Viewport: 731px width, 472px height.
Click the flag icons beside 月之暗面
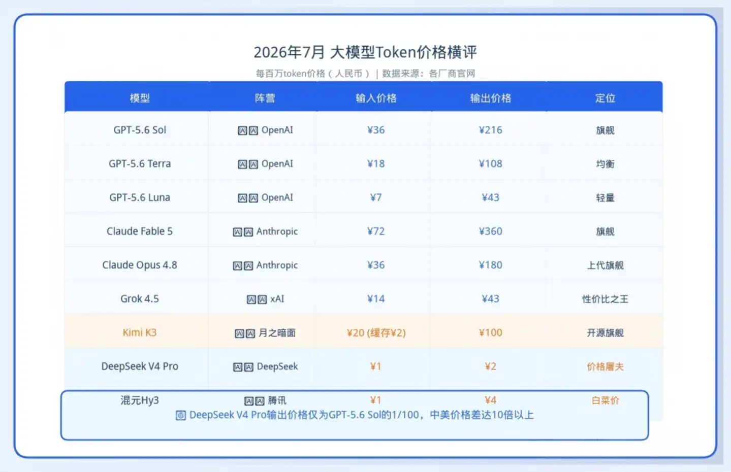pyautogui.click(x=245, y=333)
